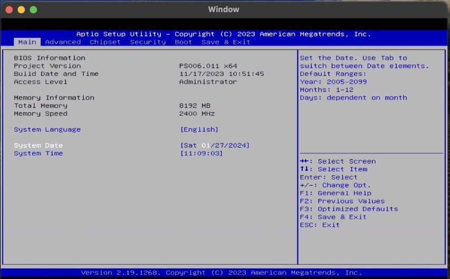The width and height of the screenshot is (450, 279).
Task: Click the Total Memory label
Action: pyautogui.click(x=41, y=106)
